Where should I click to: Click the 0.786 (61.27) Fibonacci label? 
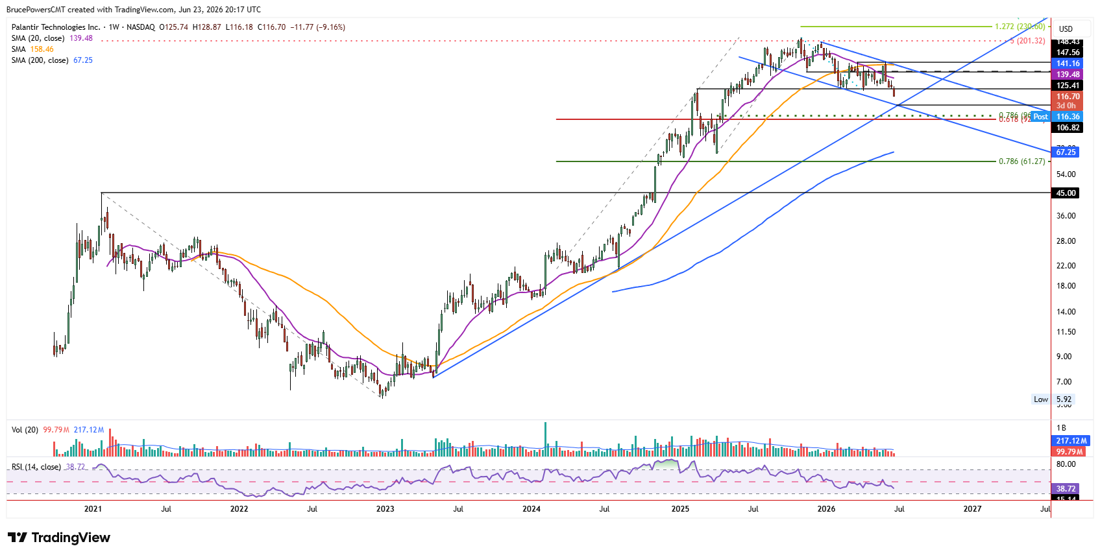[1022, 161]
